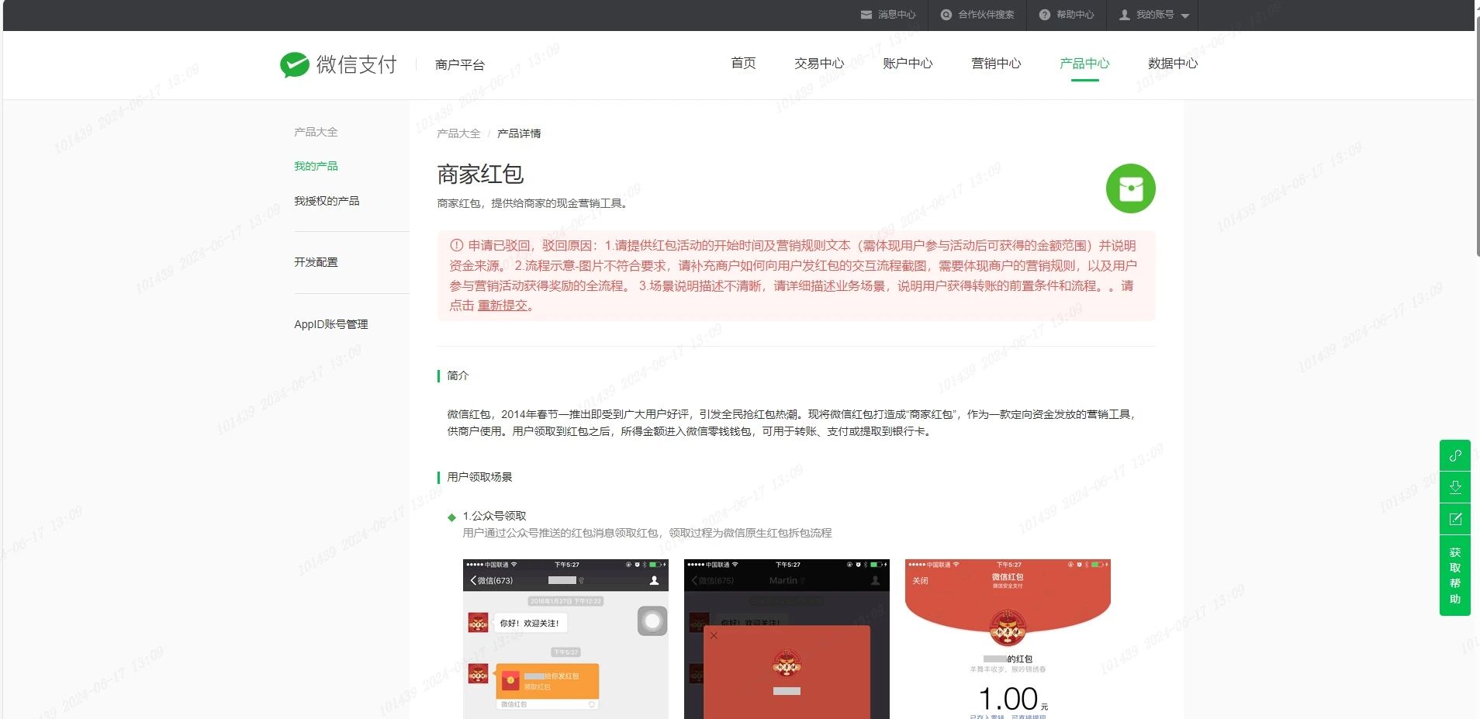Click the download icon in the floating sidebar
This screenshot has width=1480, height=719.
[1455, 487]
